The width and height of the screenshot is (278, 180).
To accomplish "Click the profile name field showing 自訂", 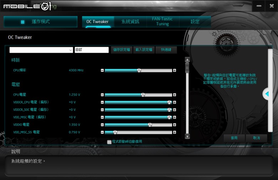I will (92, 50).
